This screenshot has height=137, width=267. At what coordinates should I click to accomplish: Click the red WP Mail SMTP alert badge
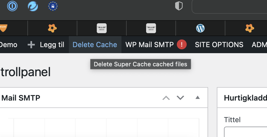182,45
